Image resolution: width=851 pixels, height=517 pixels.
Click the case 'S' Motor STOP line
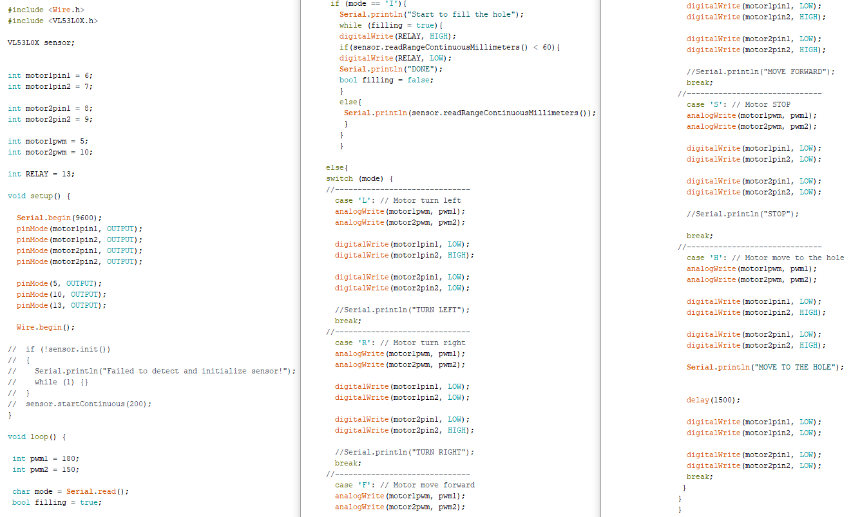[738, 104]
